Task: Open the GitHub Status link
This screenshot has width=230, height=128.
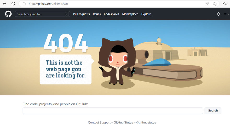Action: pyautogui.click(x=123, y=122)
